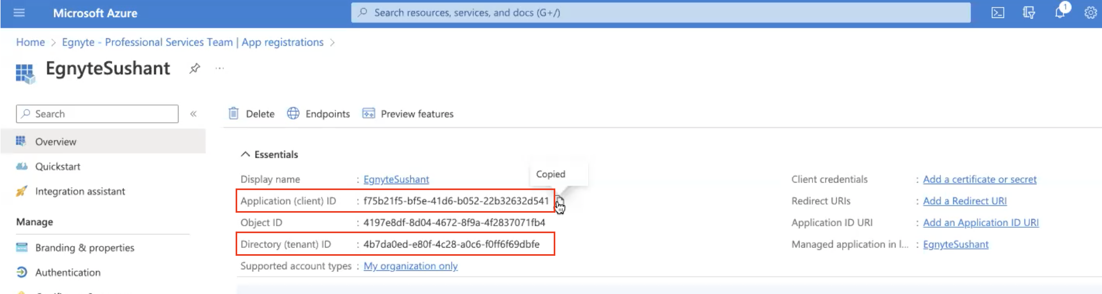Click the Manage section heading
The image size is (1102, 294).
35,222
